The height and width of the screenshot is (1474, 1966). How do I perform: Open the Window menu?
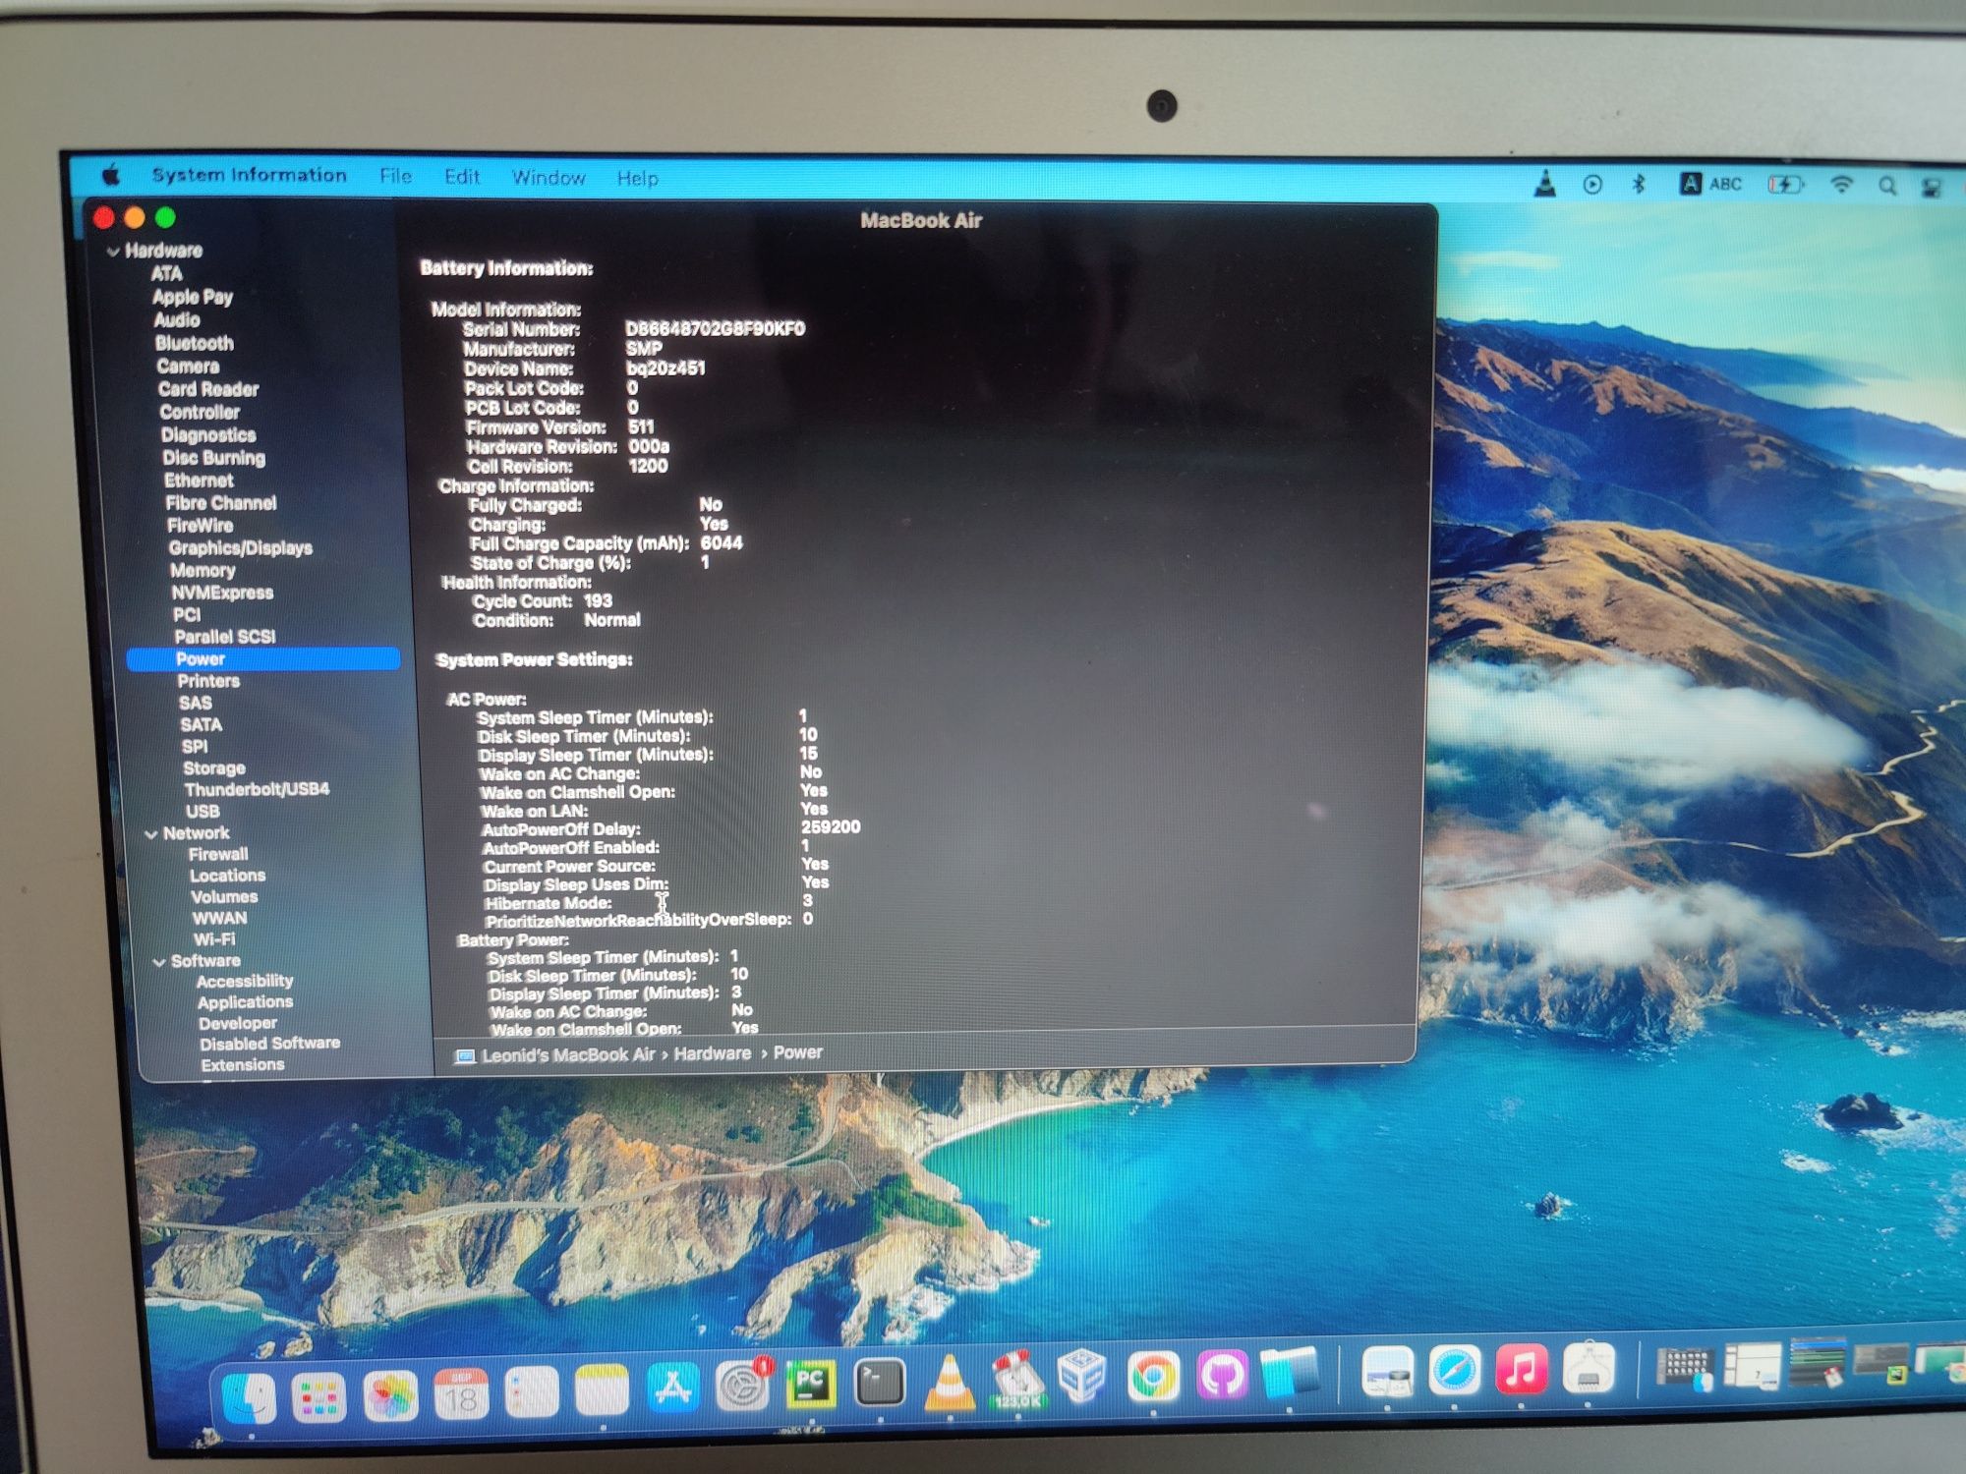[x=549, y=178]
